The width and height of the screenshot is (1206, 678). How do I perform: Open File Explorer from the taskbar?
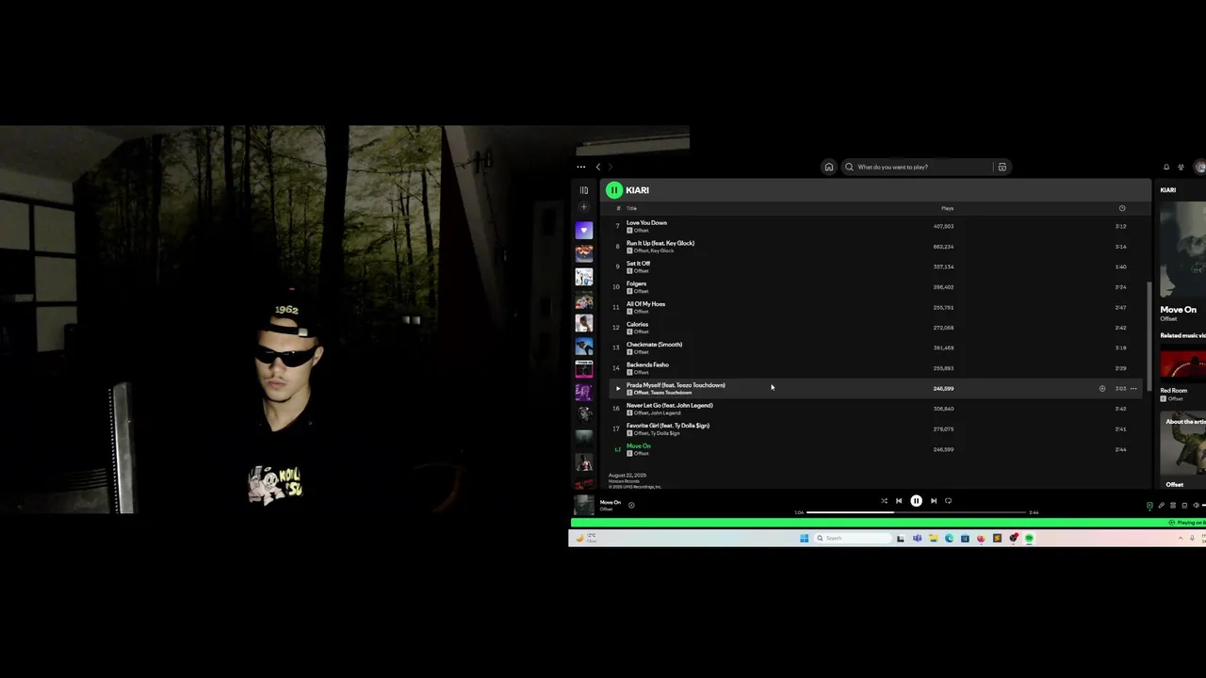934,538
